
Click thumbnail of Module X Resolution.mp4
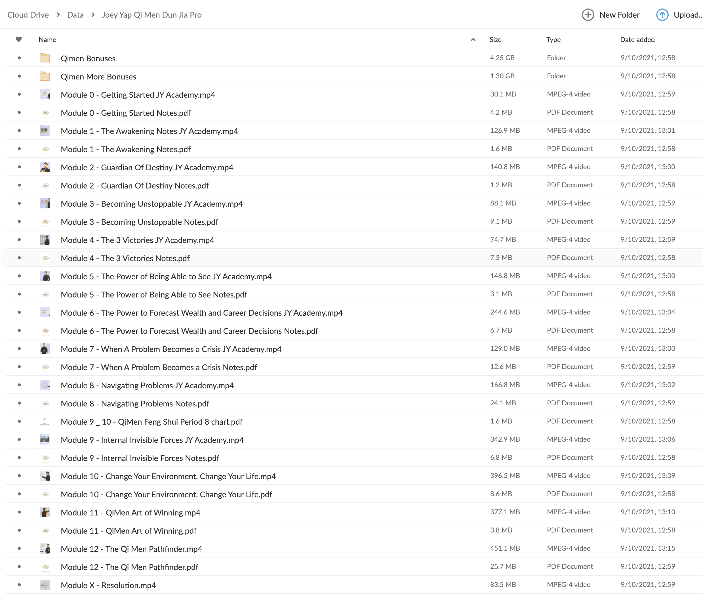tap(45, 585)
